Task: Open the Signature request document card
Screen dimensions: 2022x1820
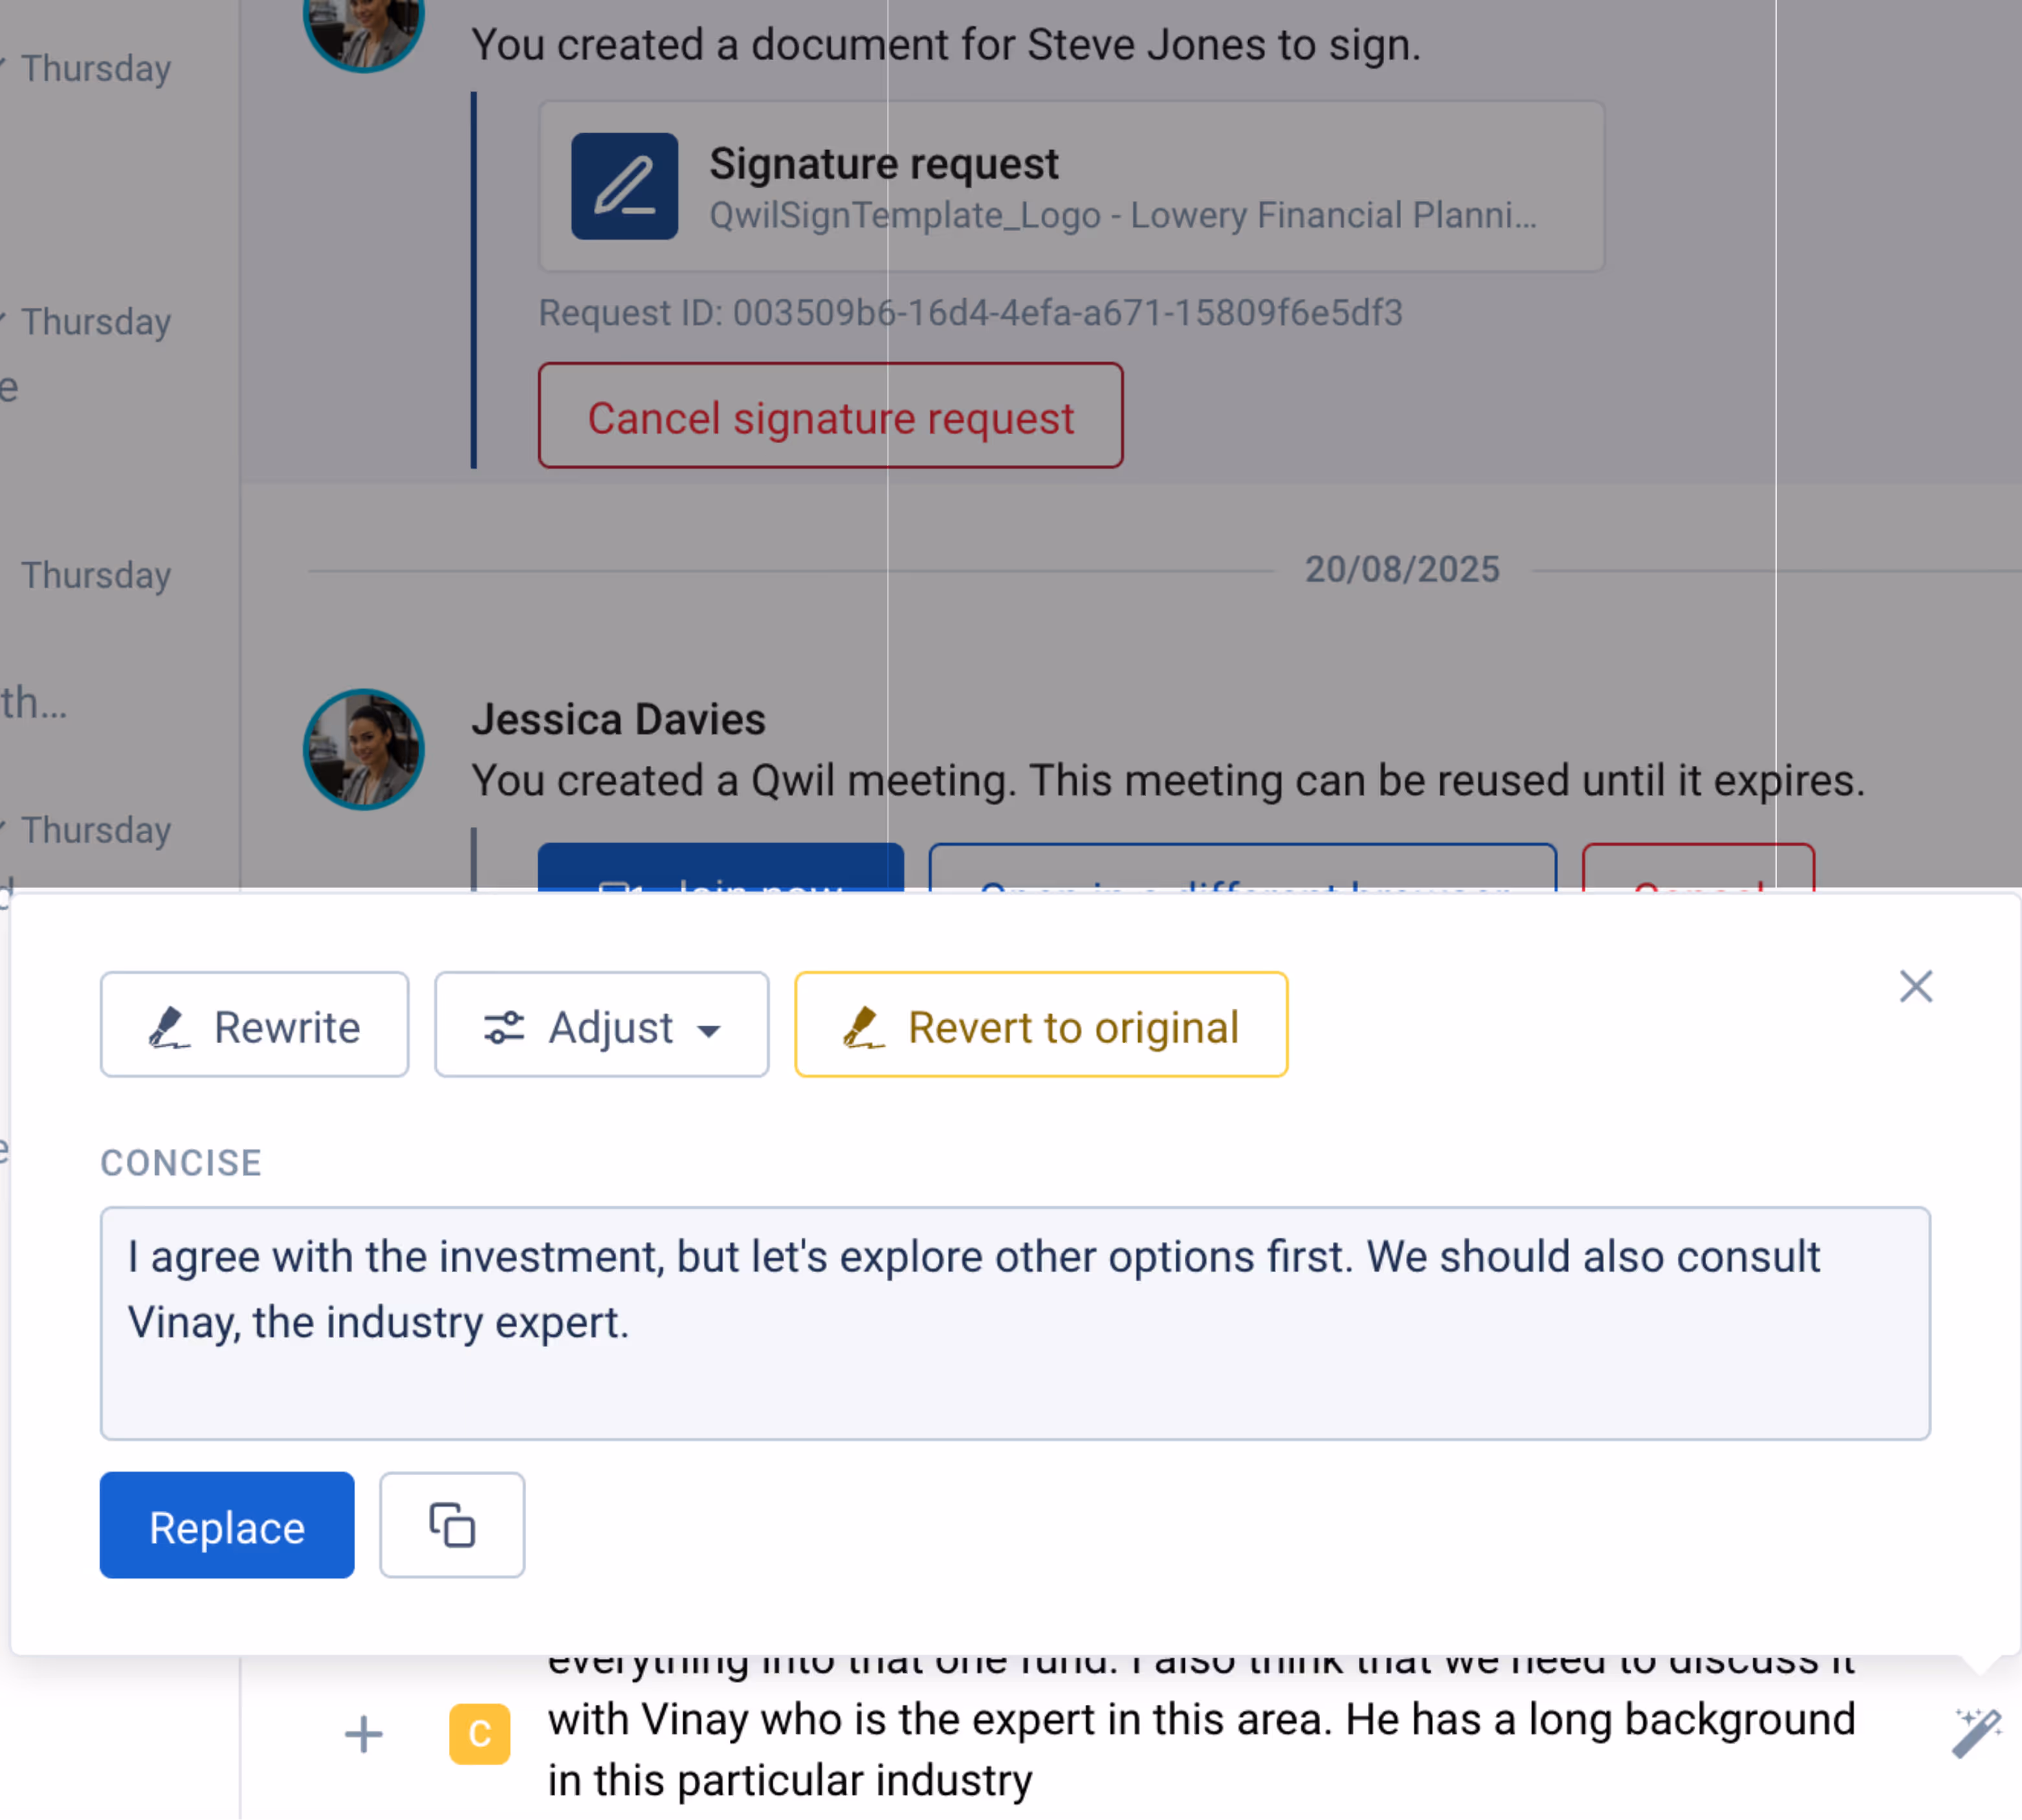Action: [x=1071, y=186]
